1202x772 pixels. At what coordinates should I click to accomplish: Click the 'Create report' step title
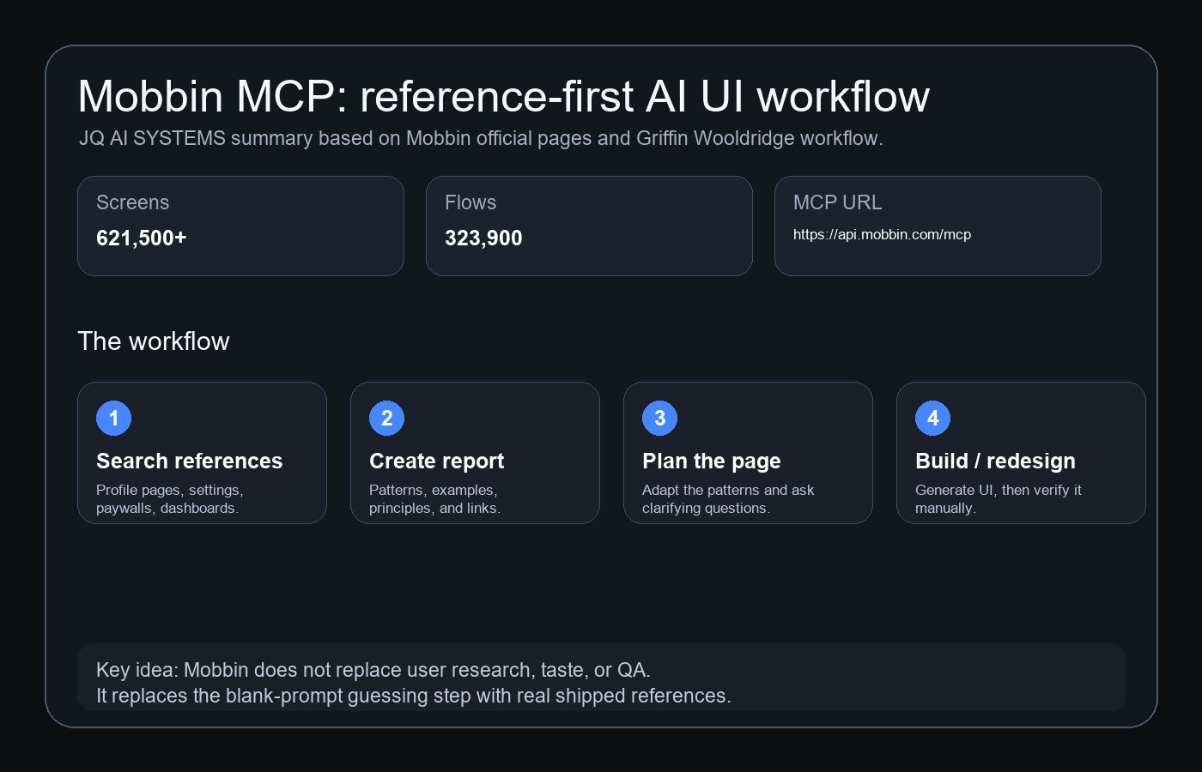click(x=436, y=461)
